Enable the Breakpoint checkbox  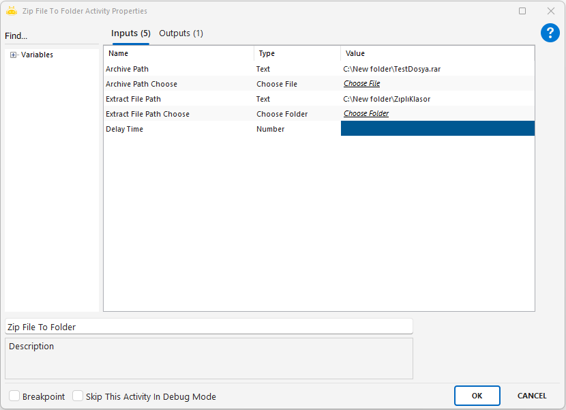[14, 396]
